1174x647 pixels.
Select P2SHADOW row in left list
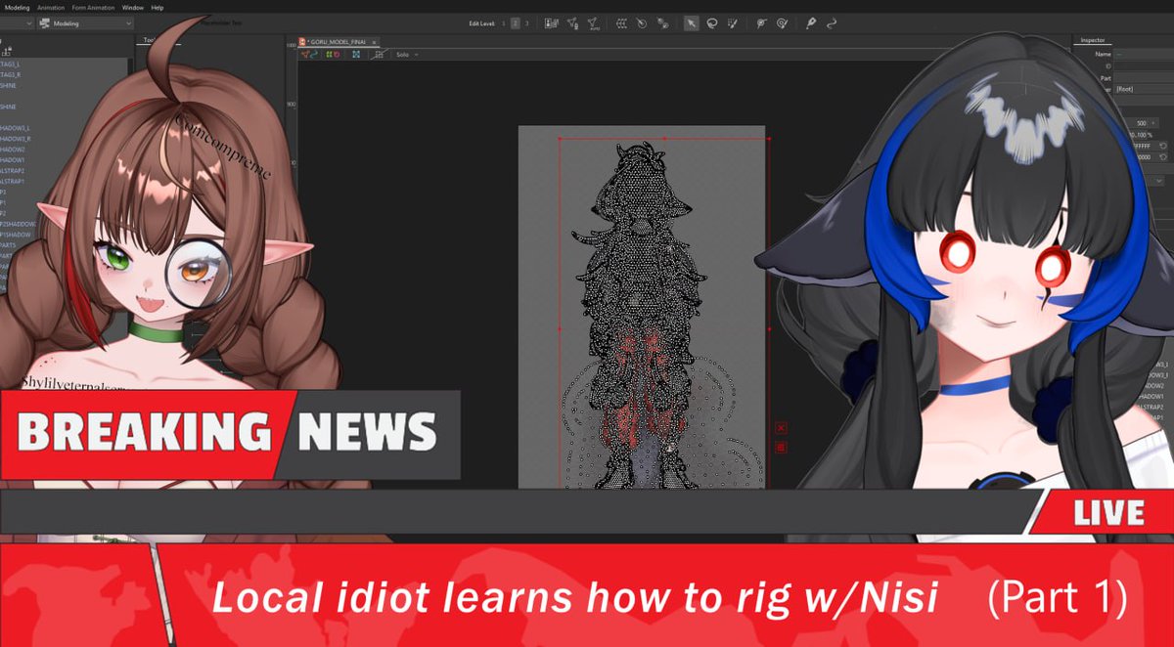(x=20, y=224)
